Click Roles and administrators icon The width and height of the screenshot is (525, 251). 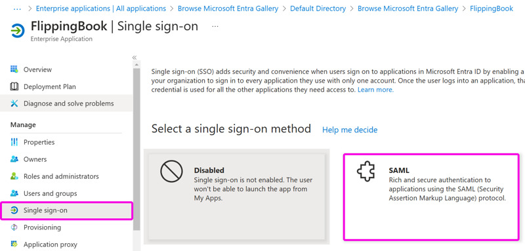point(14,176)
